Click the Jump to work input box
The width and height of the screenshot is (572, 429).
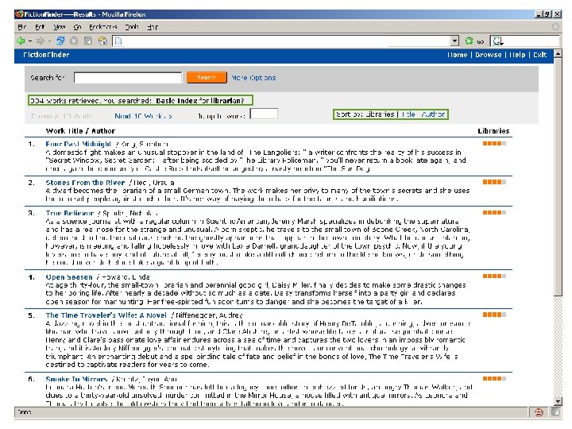pyautogui.click(x=264, y=114)
